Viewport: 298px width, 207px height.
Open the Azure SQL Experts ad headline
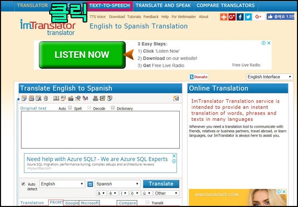97,159
